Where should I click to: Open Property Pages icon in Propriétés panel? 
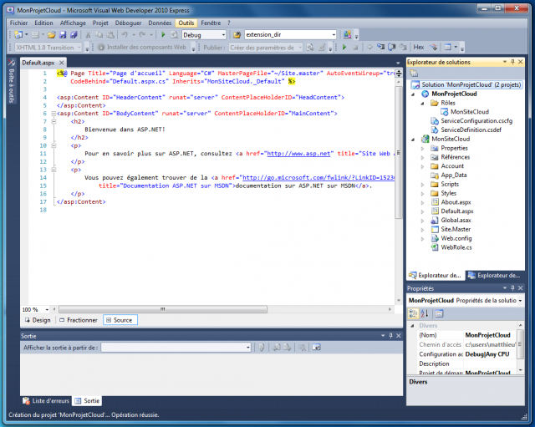pyautogui.click(x=439, y=313)
